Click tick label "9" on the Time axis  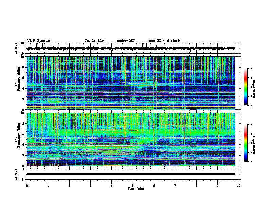217,186
